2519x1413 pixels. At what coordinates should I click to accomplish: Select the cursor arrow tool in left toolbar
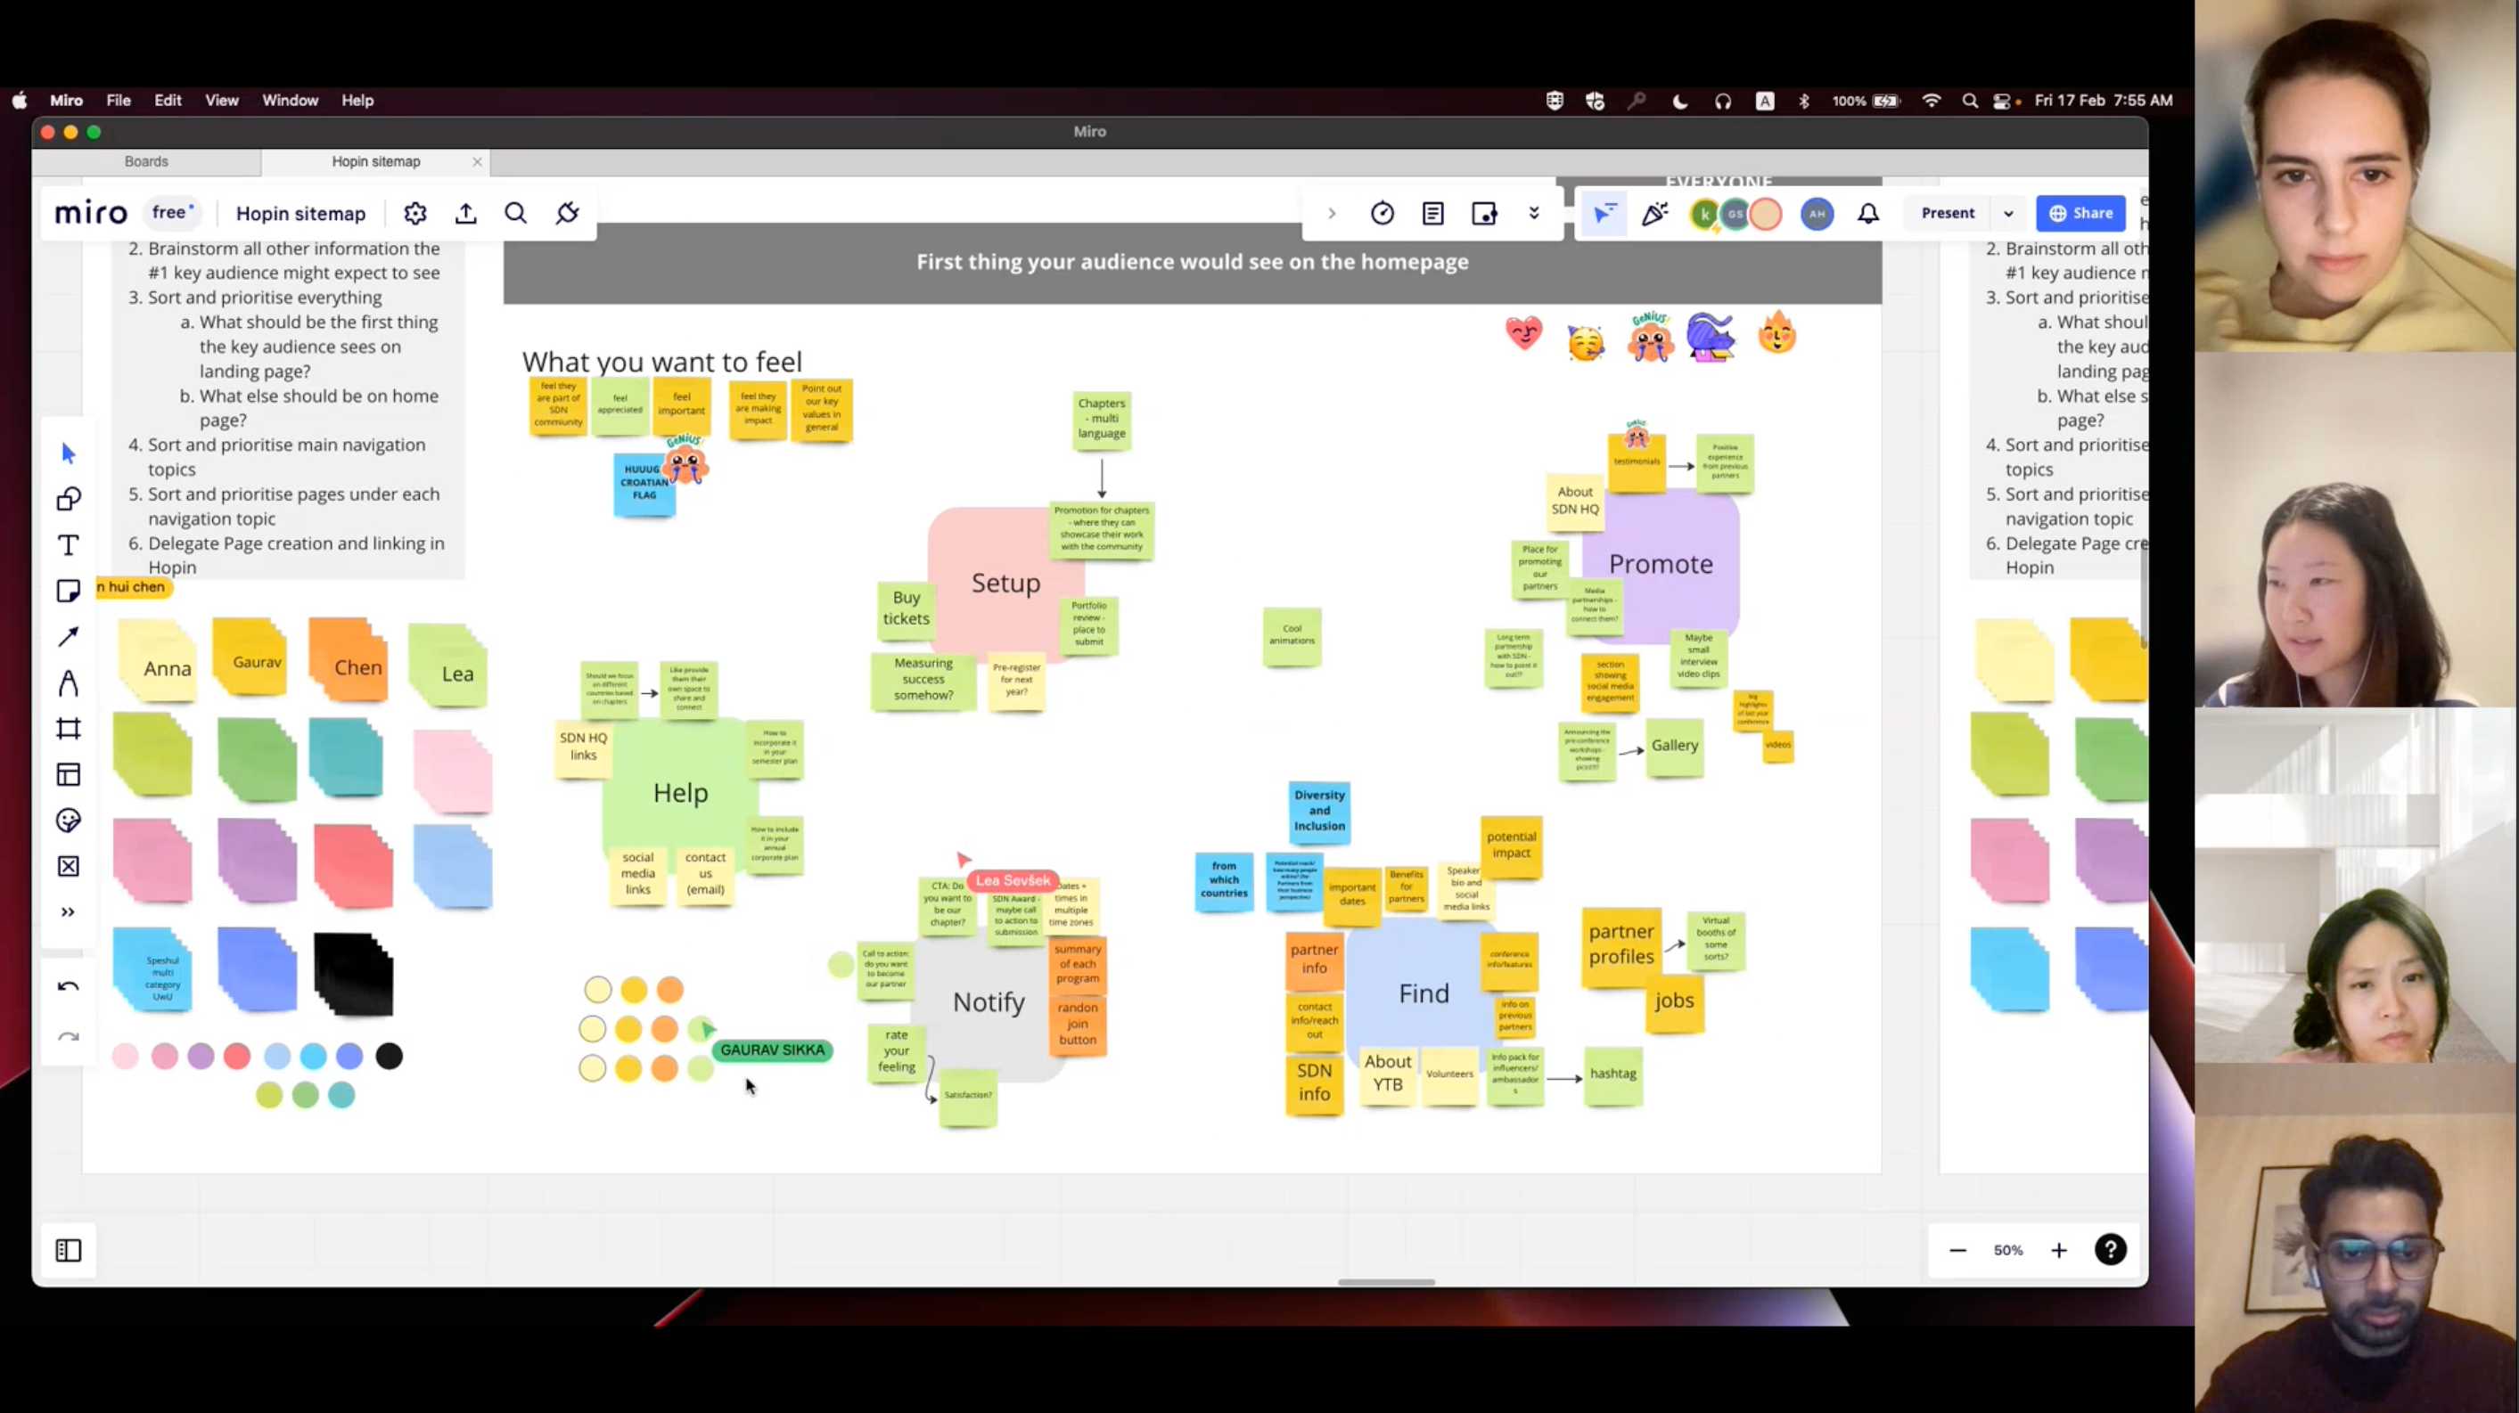point(68,453)
